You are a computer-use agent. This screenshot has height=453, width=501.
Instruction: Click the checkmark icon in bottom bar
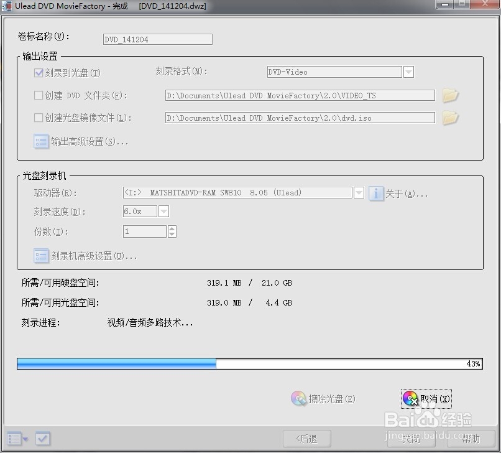(x=42, y=438)
